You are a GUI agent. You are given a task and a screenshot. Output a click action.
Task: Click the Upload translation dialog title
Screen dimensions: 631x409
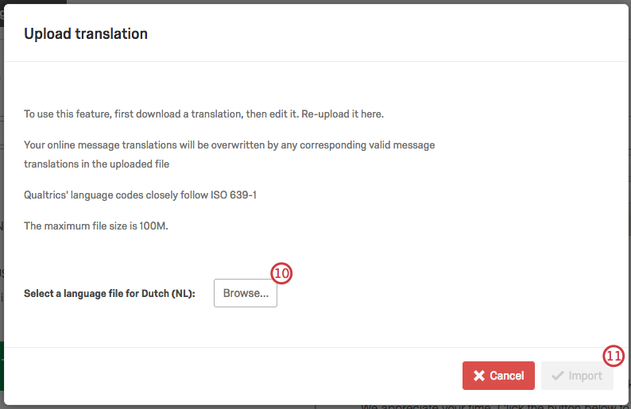pos(86,33)
